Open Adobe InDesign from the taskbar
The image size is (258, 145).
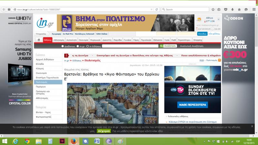coord(62,141)
